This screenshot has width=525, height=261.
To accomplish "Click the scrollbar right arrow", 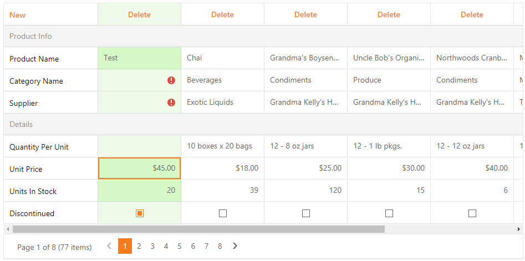I will 519,229.
